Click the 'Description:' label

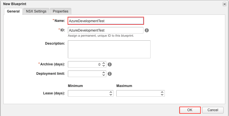click(x=55, y=43)
